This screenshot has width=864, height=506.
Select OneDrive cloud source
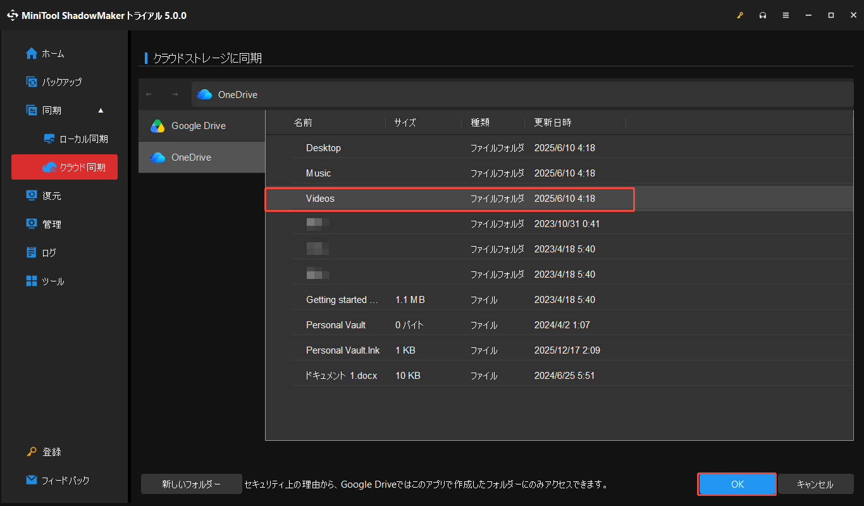(x=202, y=157)
